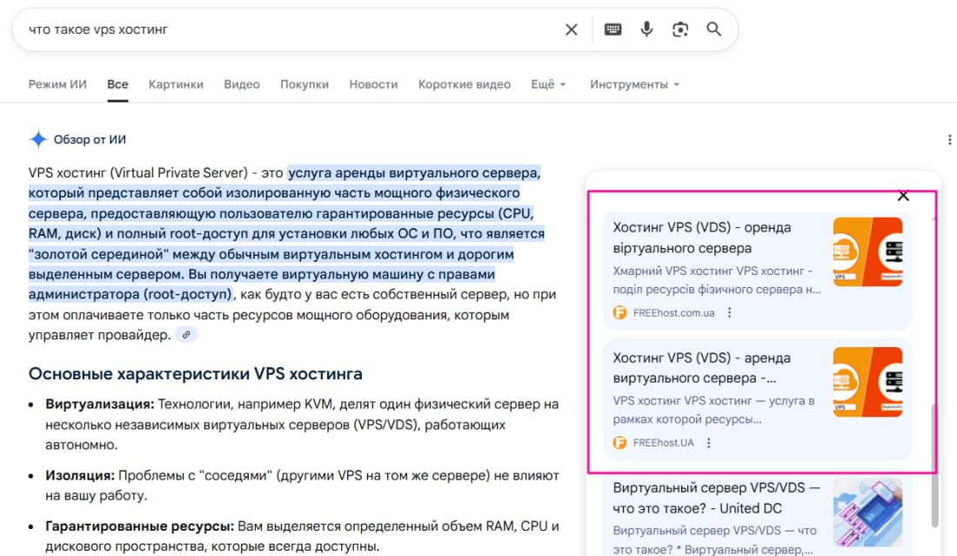The height and width of the screenshot is (556, 957).
Task: Open three-dot menu next to FREEhost.UA
Action: coord(709,443)
